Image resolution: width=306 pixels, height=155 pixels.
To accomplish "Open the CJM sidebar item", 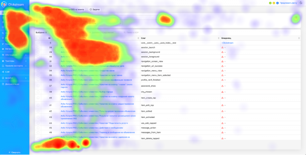I will pos(7,72).
